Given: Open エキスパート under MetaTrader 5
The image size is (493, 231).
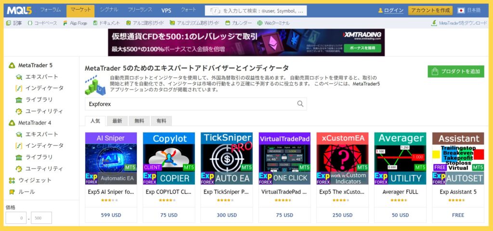Looking at the screenshot, I should [42, 77].
